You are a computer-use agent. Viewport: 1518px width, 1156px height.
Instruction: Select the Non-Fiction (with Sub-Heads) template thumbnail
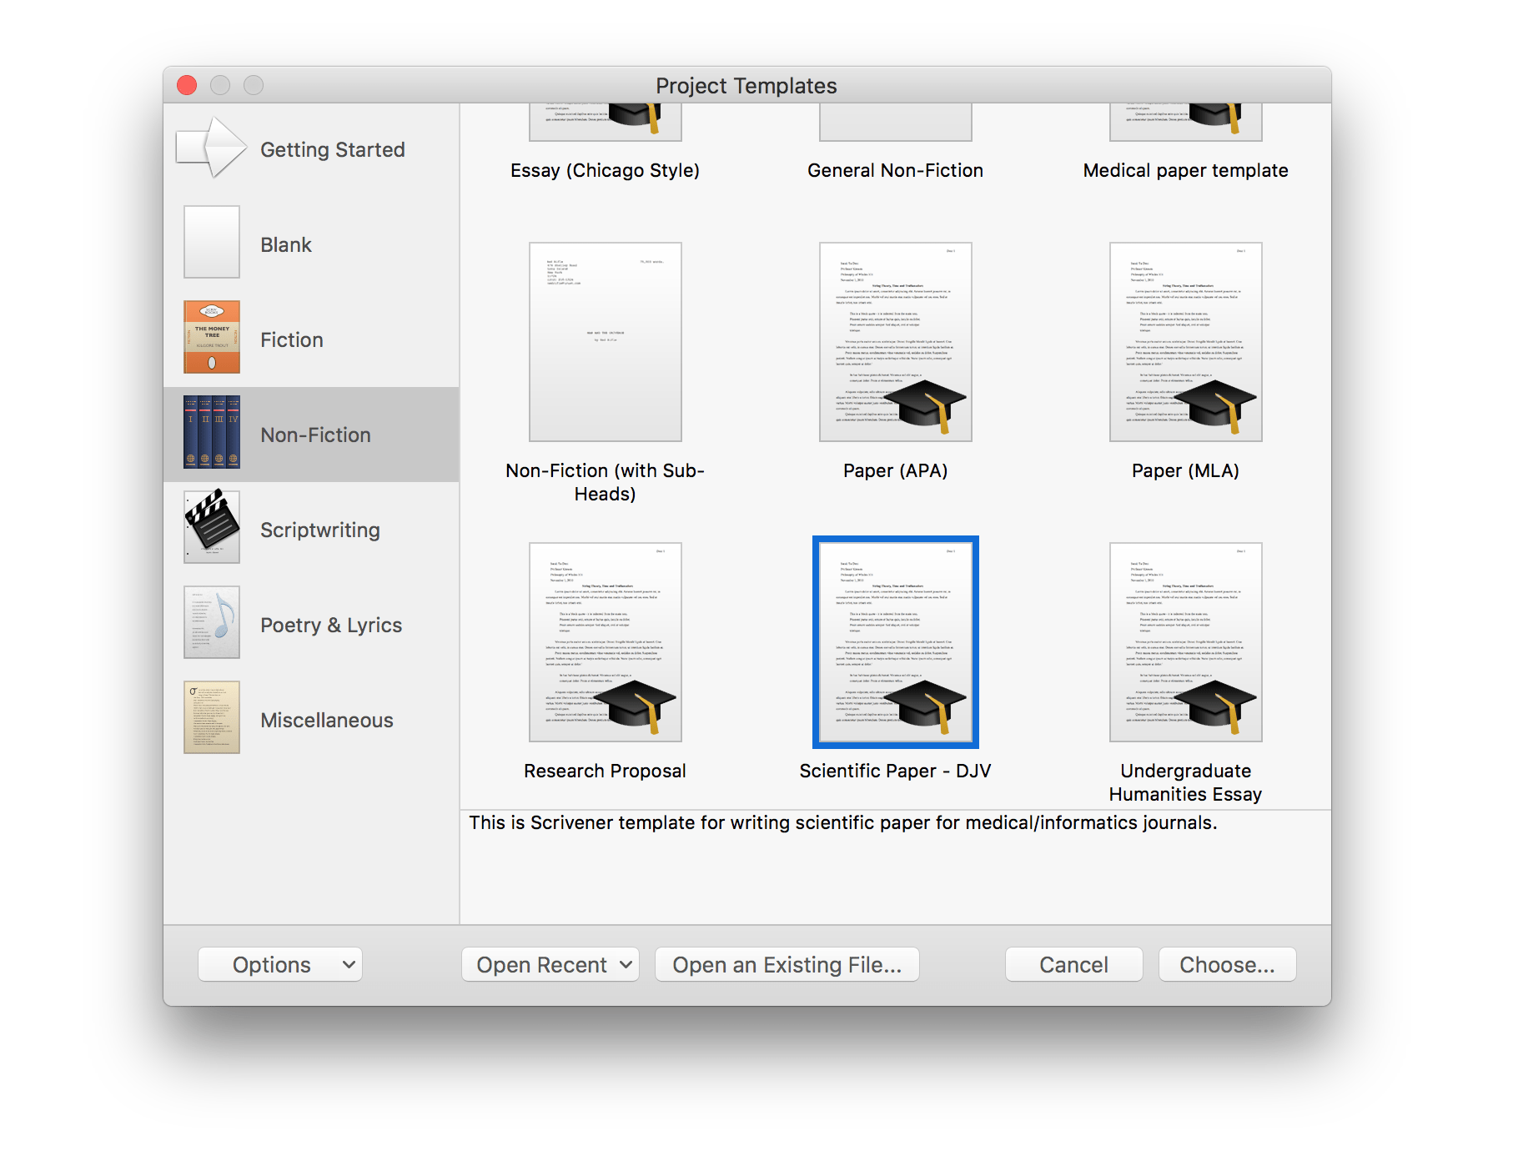(x=606, y=342)
